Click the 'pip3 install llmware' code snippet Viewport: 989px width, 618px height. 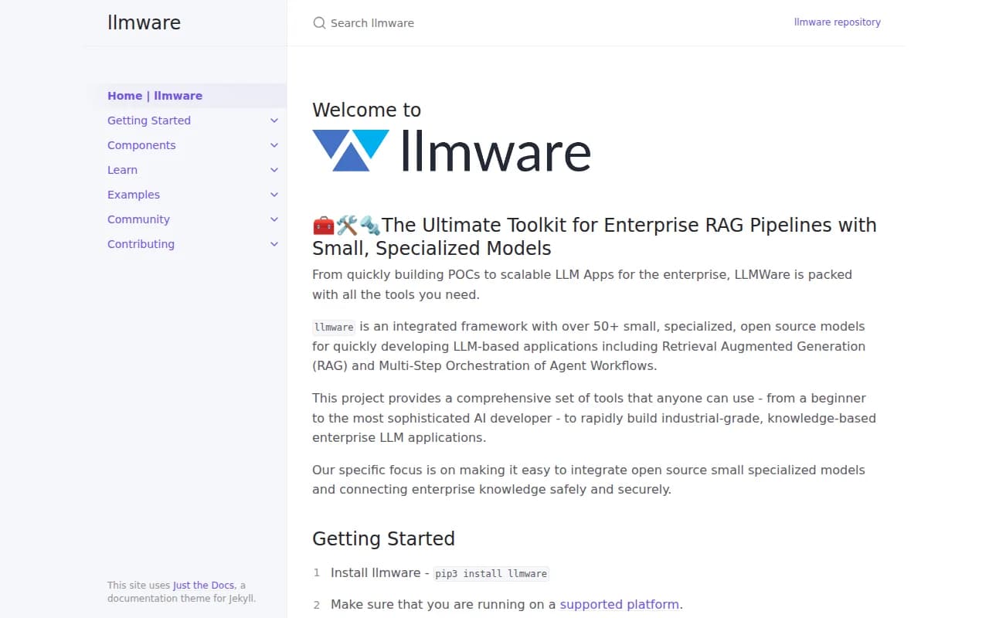click(x=491, y=573)
